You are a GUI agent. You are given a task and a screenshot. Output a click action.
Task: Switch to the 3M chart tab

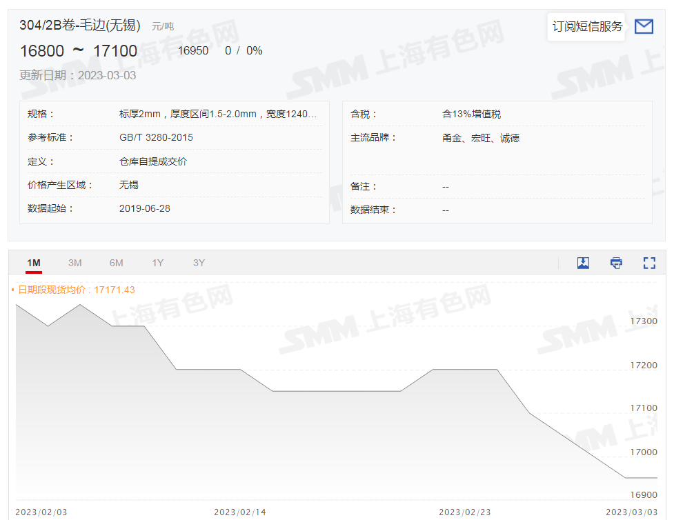click(x=75, y=263)
